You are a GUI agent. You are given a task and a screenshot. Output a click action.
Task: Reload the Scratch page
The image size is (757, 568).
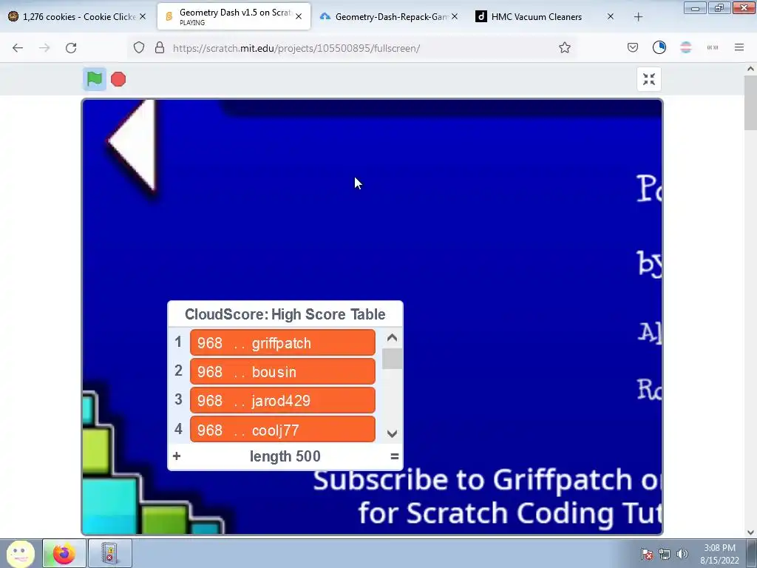point(72,48)
